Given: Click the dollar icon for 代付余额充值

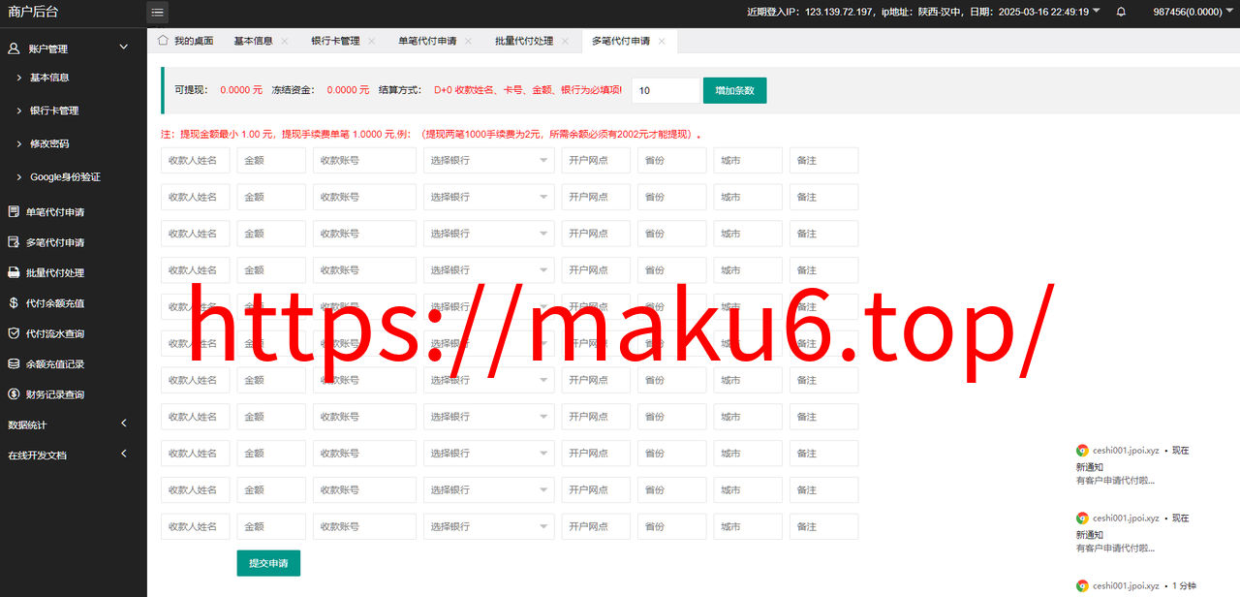Looking at the screenshot, I should (x=14, y=302).
